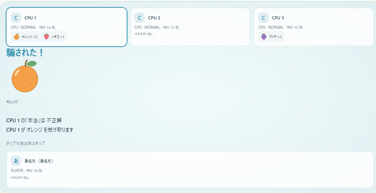
Task: Click the CPU 1 avatar icon
Action: (x=16, y=18)
